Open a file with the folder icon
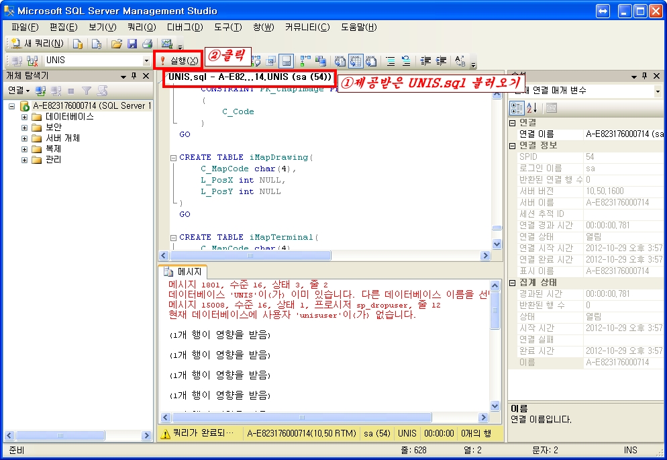Image resolution: width=667 pixels, height=460 pixels. click(x=117, y=44)
